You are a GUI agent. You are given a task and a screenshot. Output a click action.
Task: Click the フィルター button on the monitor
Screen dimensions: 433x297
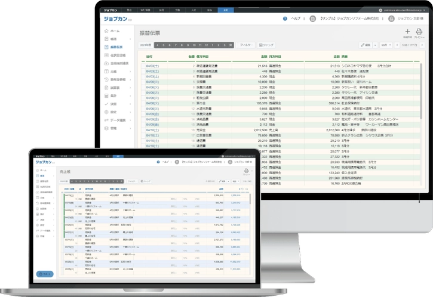(246, 45)
